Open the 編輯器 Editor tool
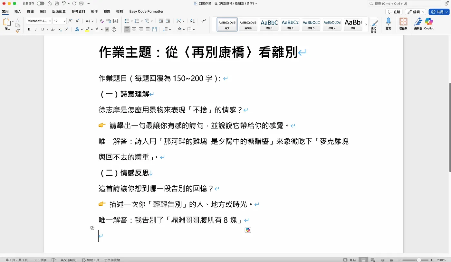Screen dimensions: 451x262 [x=418, y=24]
